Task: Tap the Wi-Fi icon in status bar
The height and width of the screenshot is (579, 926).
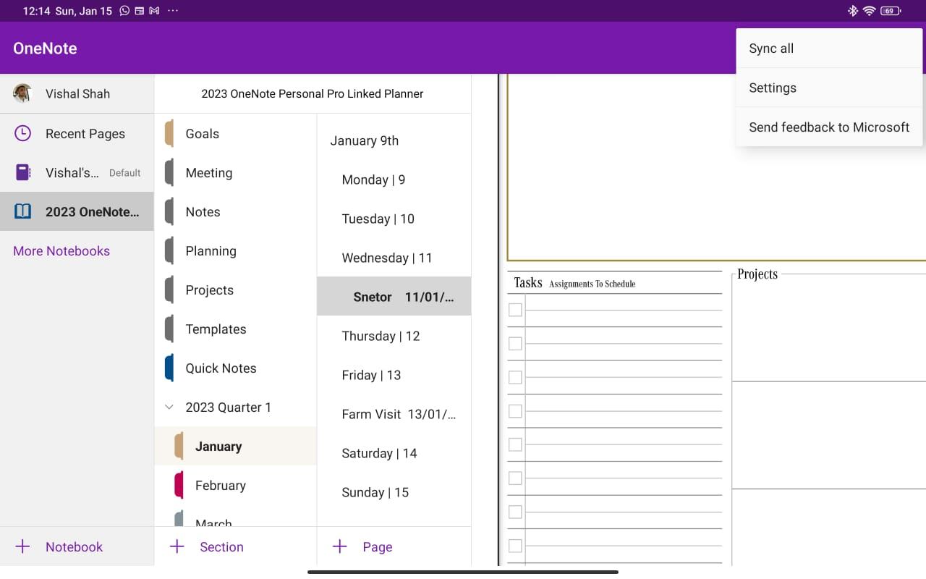Action: point(869,11)
